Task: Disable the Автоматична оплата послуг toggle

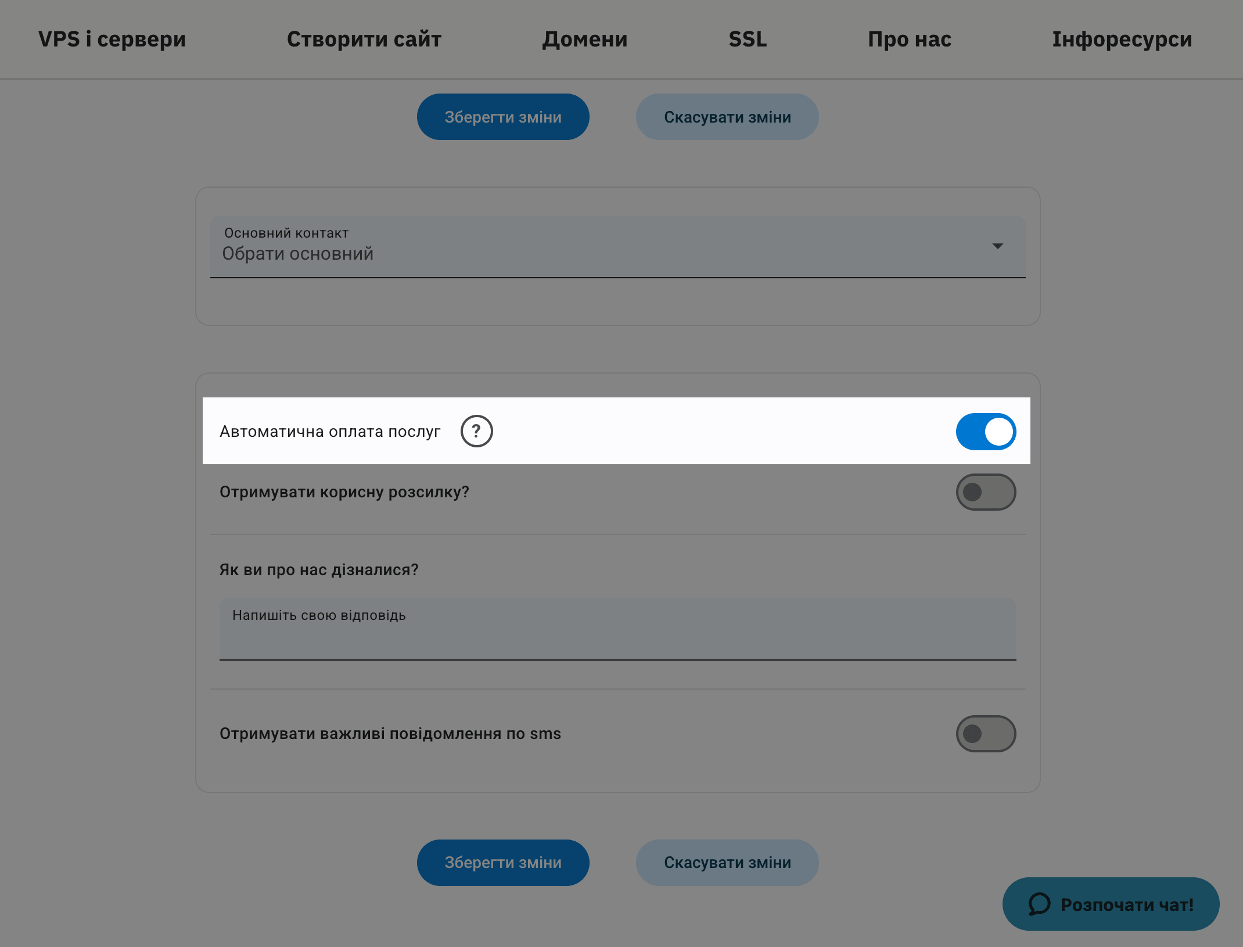Action: point(986,432)
